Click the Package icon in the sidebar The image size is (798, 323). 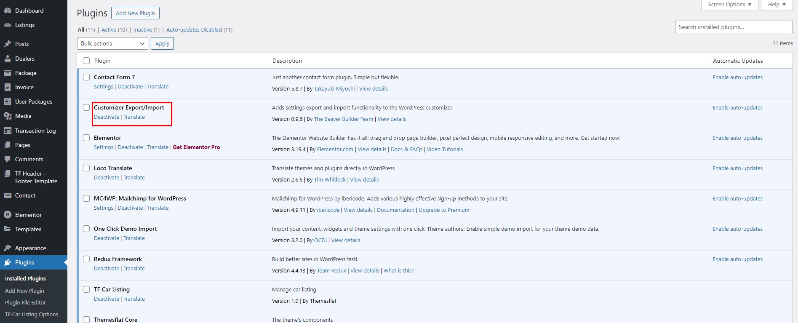[8, 73]
